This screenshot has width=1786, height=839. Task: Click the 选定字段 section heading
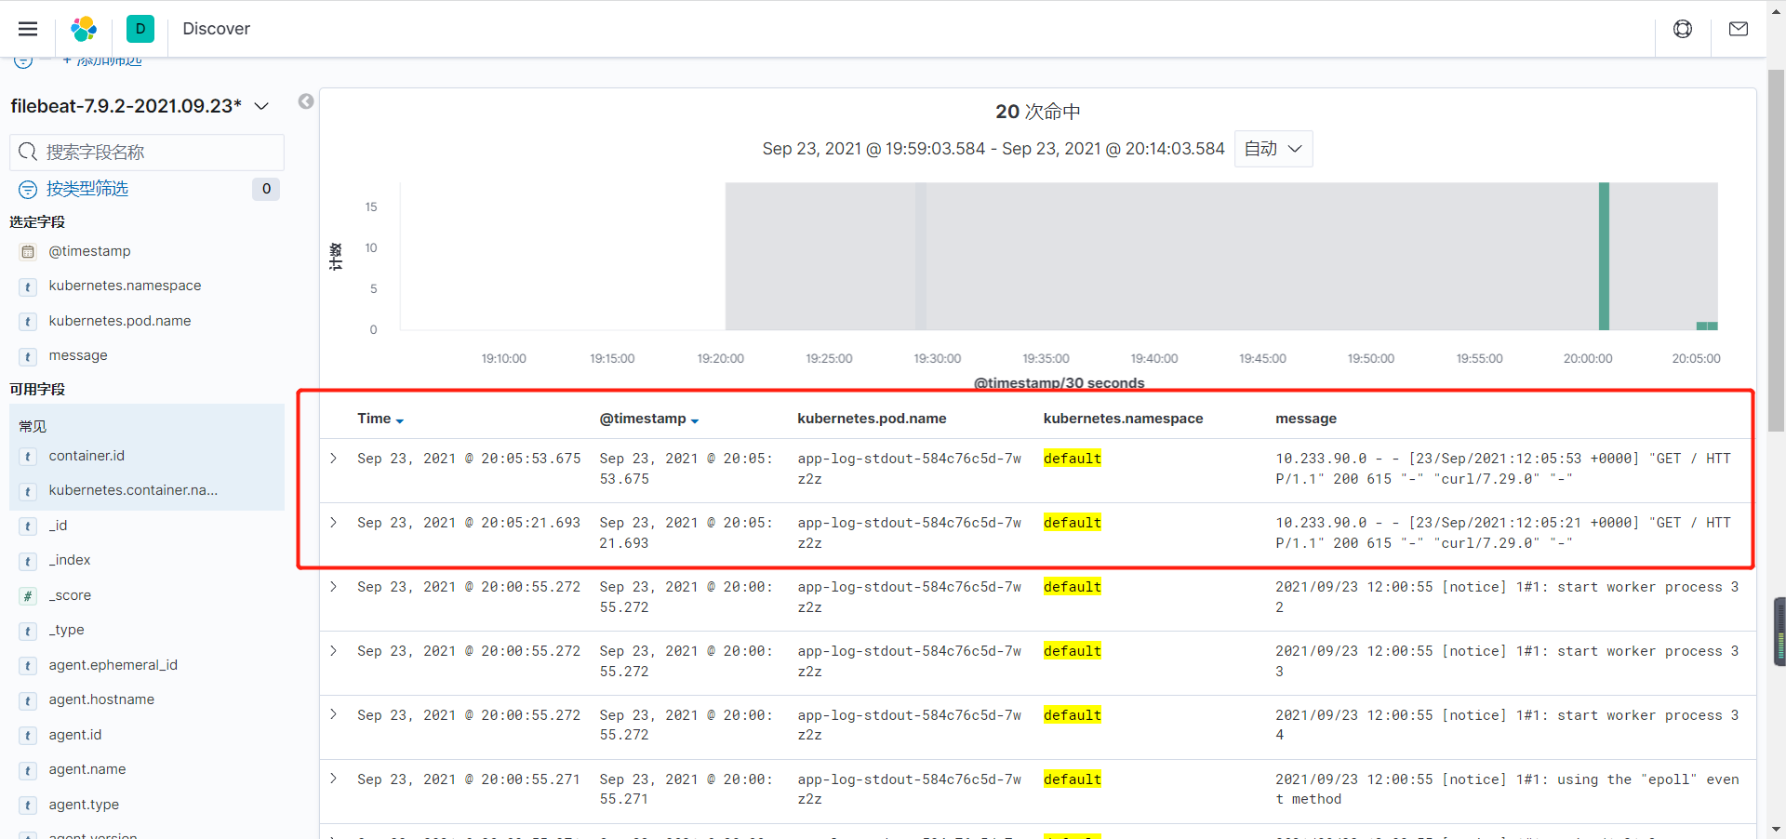[37, 221]
